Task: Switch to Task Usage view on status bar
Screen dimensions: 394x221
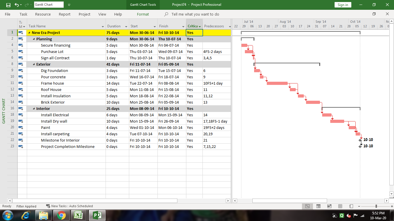Action: click(x=318, y=206)
